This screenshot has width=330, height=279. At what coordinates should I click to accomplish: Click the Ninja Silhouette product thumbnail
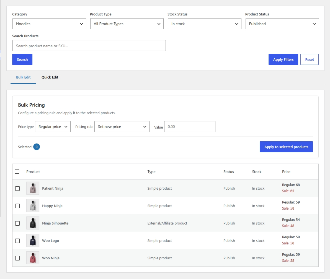(33, 223)
